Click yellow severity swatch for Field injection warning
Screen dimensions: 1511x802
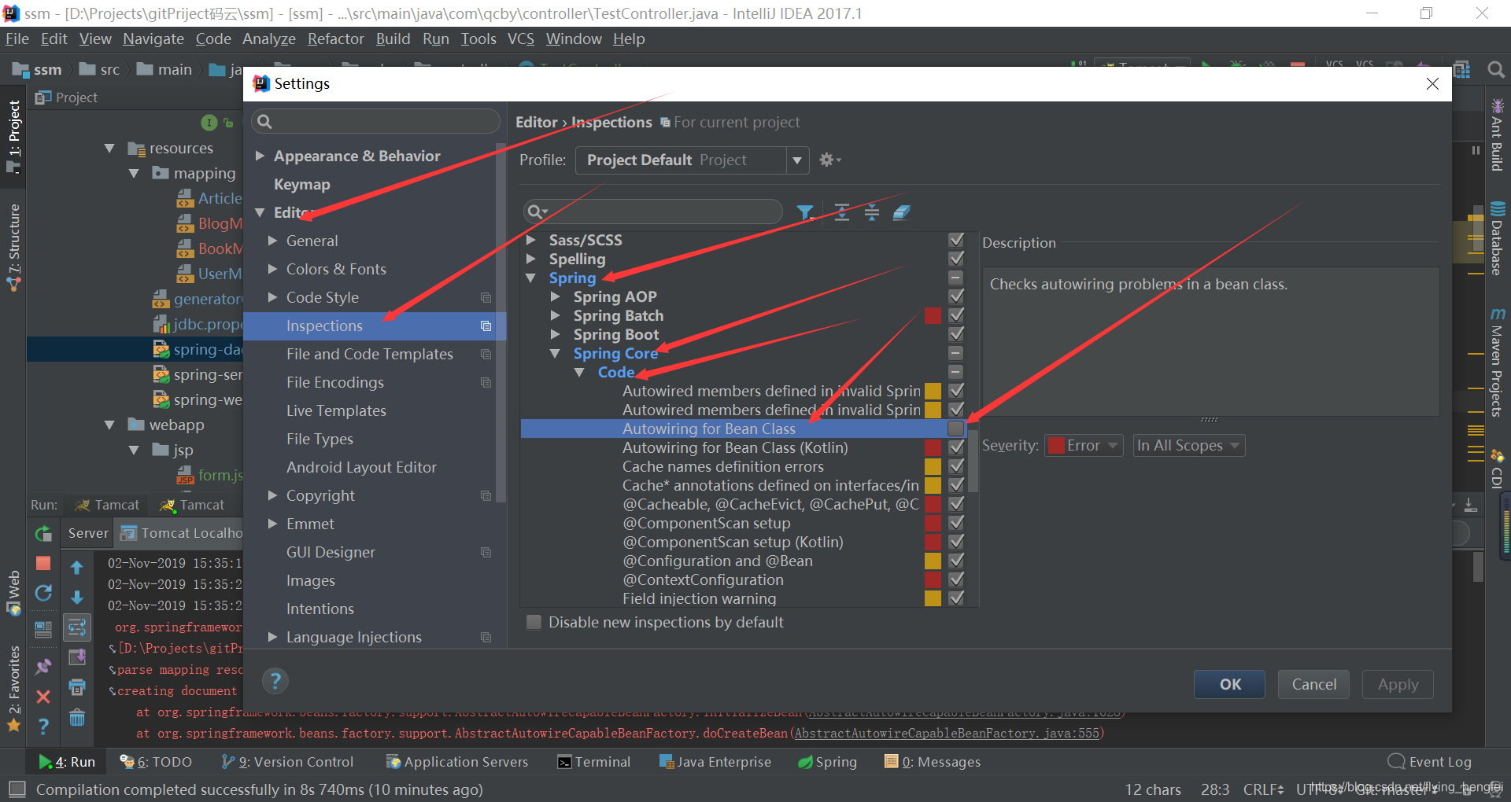point(933,598)
